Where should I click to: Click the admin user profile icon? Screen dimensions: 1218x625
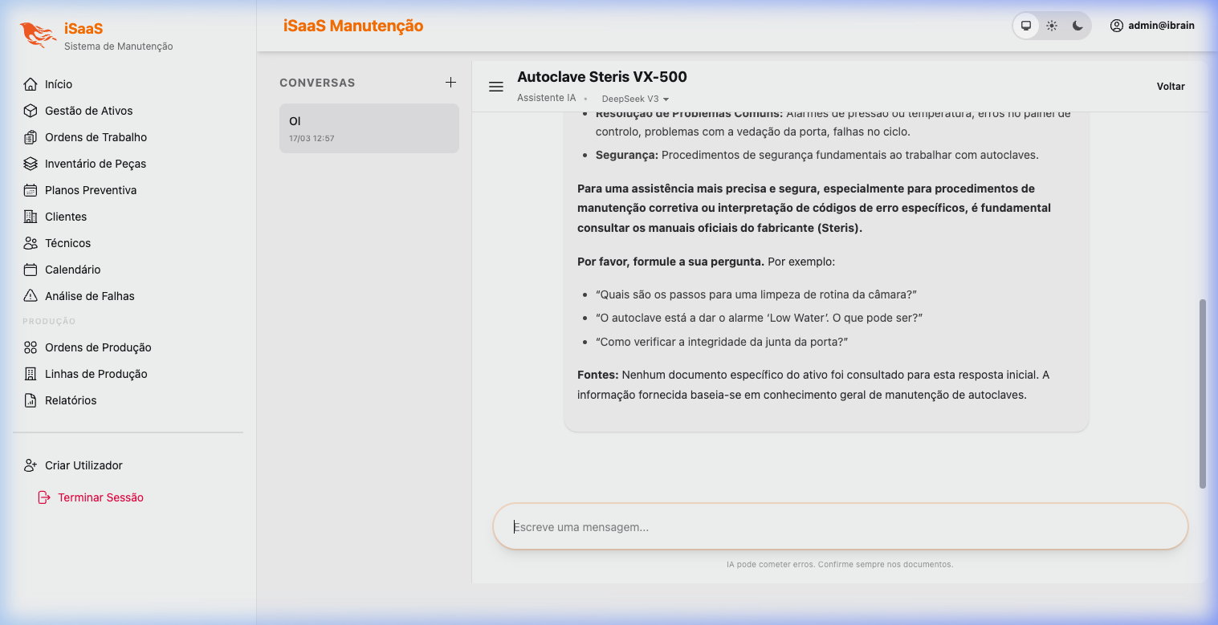click(1116, 26)
